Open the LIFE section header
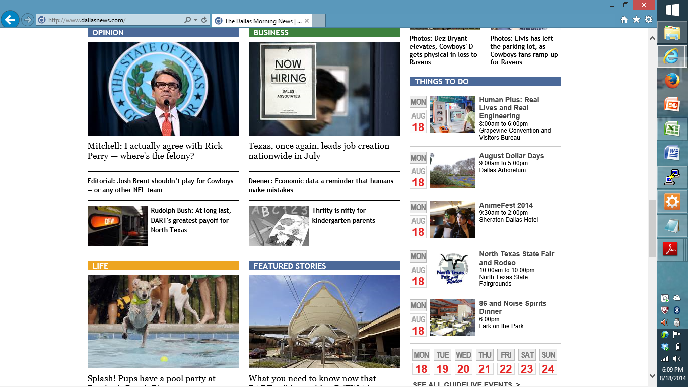This screenshot has width=688, height=387. [x=163, y=266]
